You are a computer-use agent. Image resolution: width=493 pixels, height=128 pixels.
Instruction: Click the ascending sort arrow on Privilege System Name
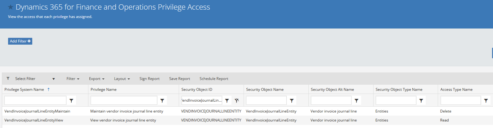tap(48, 89)
